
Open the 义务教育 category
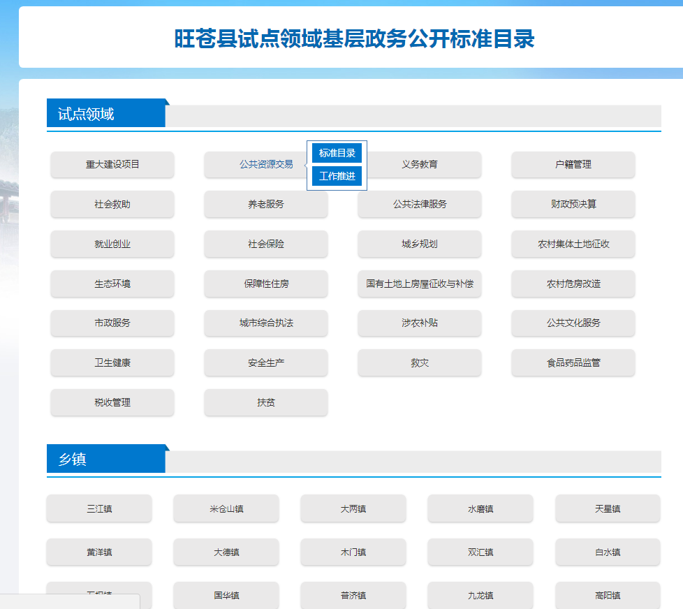pyautogui.click(x=420, y=165)
